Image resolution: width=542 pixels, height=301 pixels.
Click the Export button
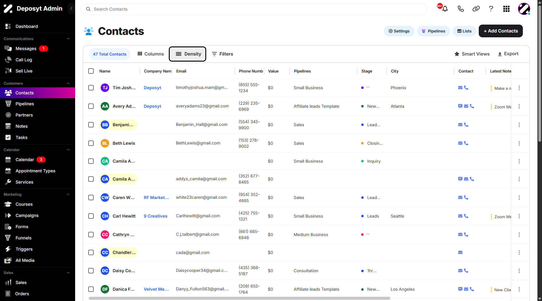point(508,54)
